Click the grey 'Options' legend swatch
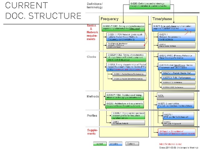The height and width of the screenshot is (150, 200). 132,144
